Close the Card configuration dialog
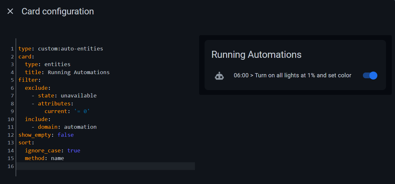The width and height of the screenshot is (395, 184). pos(10,11)
